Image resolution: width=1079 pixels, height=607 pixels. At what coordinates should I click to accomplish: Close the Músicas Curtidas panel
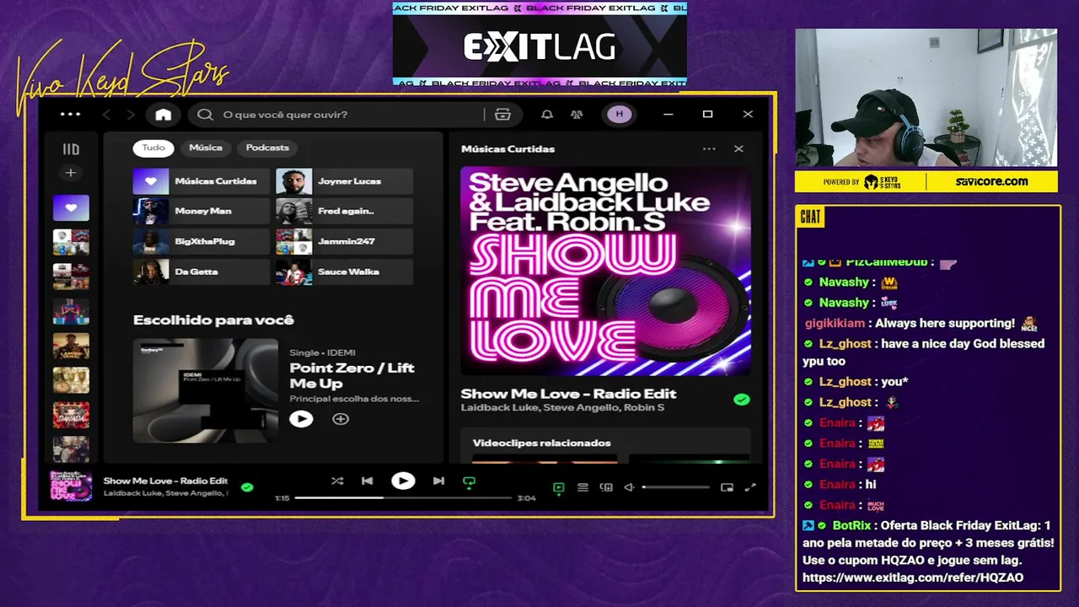pyautogui.click(x=738, y=149)
